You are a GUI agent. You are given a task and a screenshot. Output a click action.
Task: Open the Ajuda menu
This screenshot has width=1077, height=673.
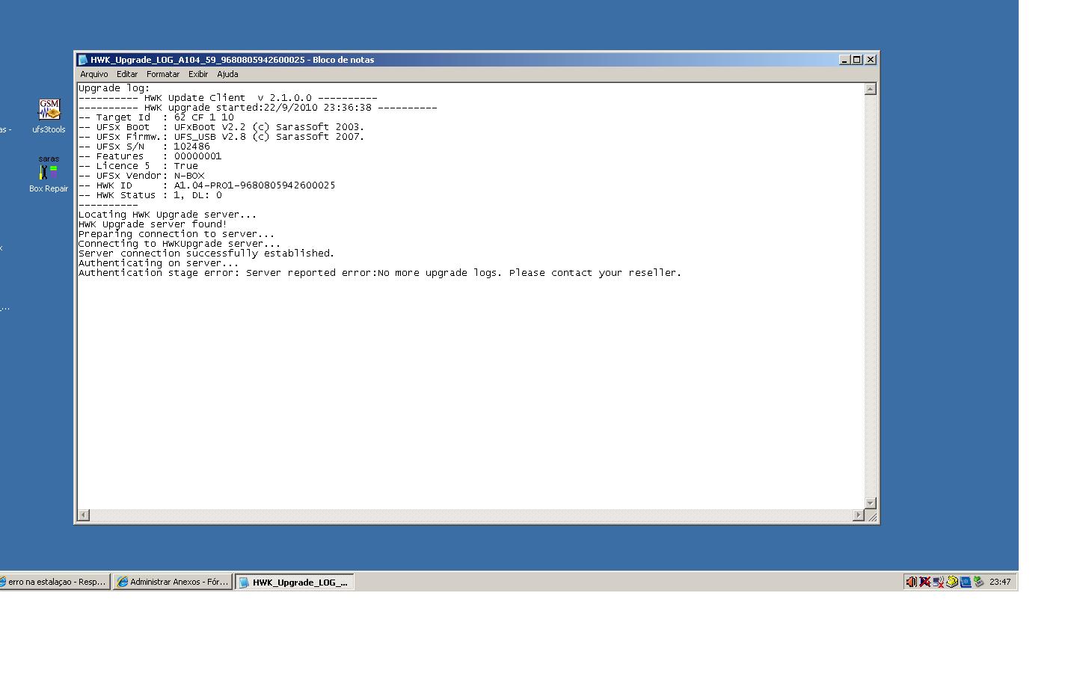point(227,74)
